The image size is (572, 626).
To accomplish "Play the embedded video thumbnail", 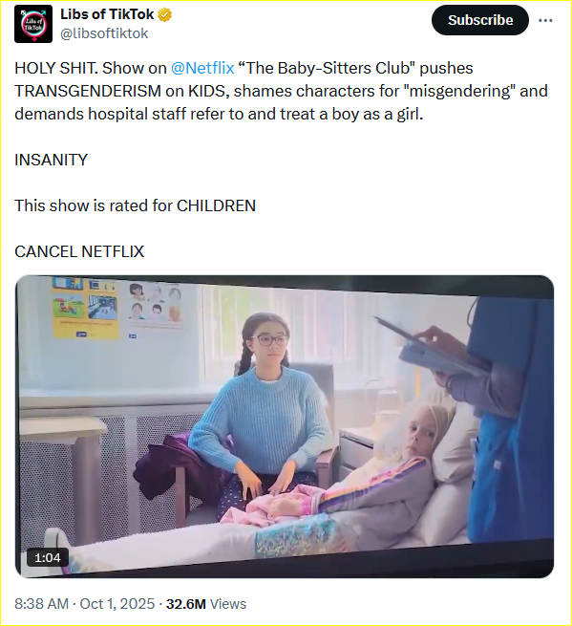I will tap(285, 426).
